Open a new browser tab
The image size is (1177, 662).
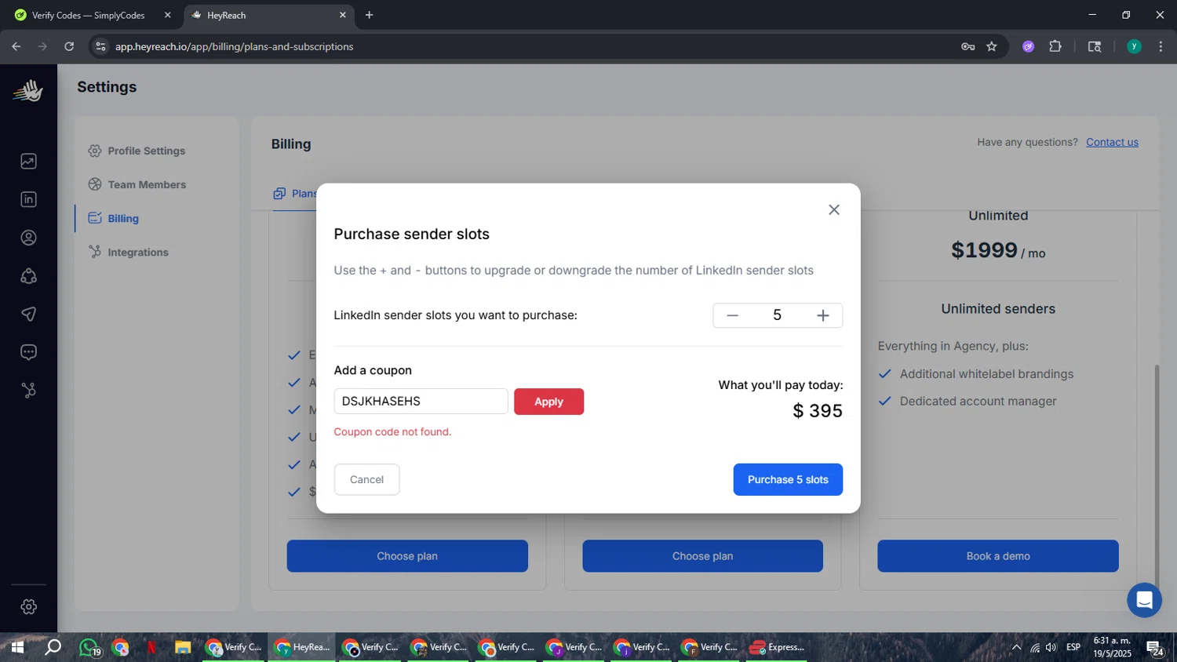[x=369, y=15]
